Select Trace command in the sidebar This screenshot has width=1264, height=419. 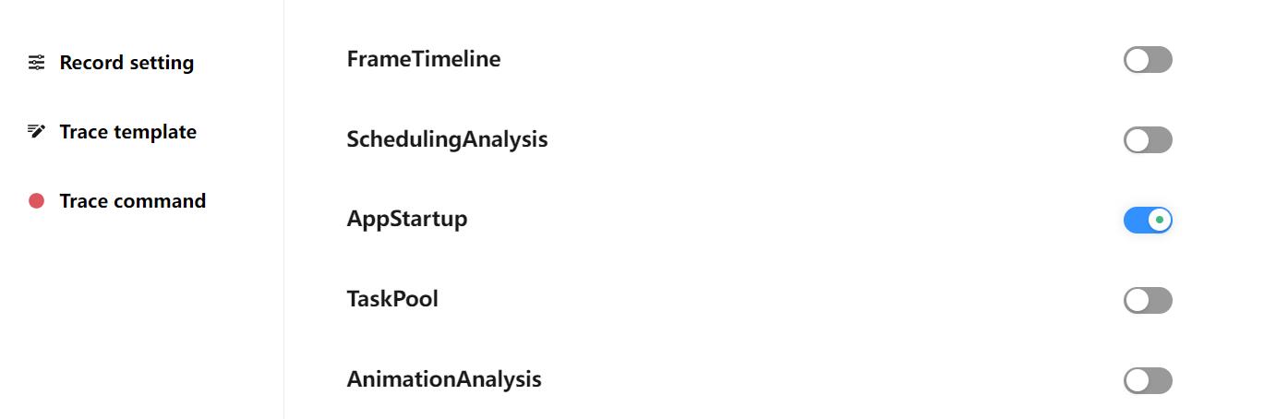coord(132,201)
